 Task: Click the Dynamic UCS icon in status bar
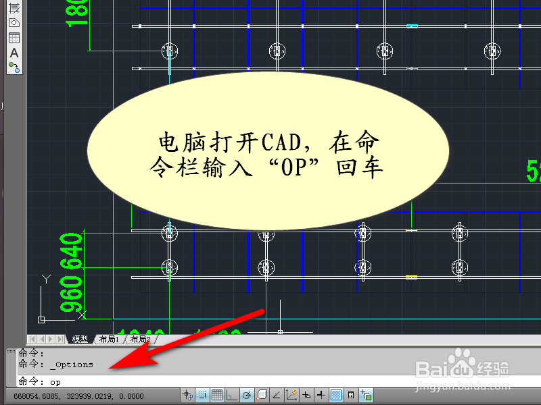[306, 396]
